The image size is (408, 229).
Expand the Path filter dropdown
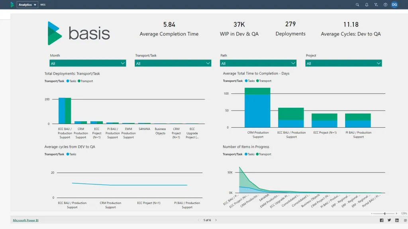tap(292, 63)
